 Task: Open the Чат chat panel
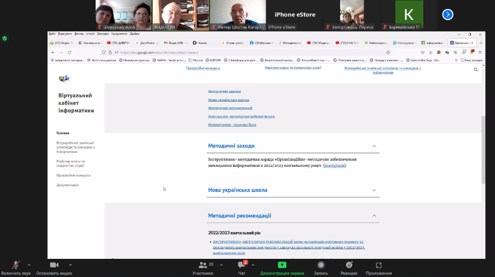(x=242, y=268)
